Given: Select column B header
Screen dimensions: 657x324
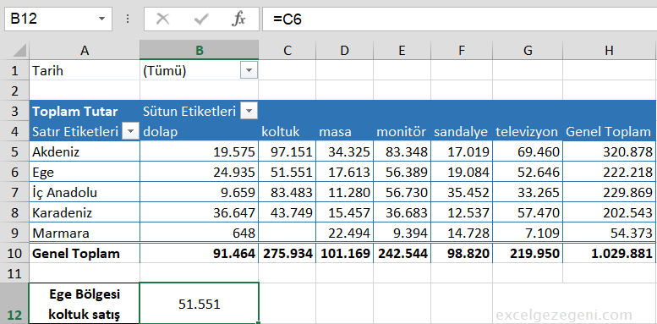Looking at the screenshot, I should tap(200, 50).
